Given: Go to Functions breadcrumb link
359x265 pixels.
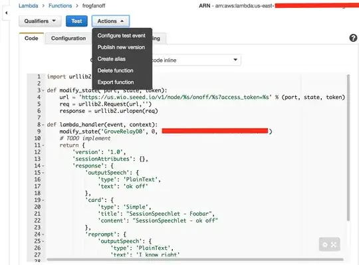Looking at the screenshot, I should pos(60,6).
